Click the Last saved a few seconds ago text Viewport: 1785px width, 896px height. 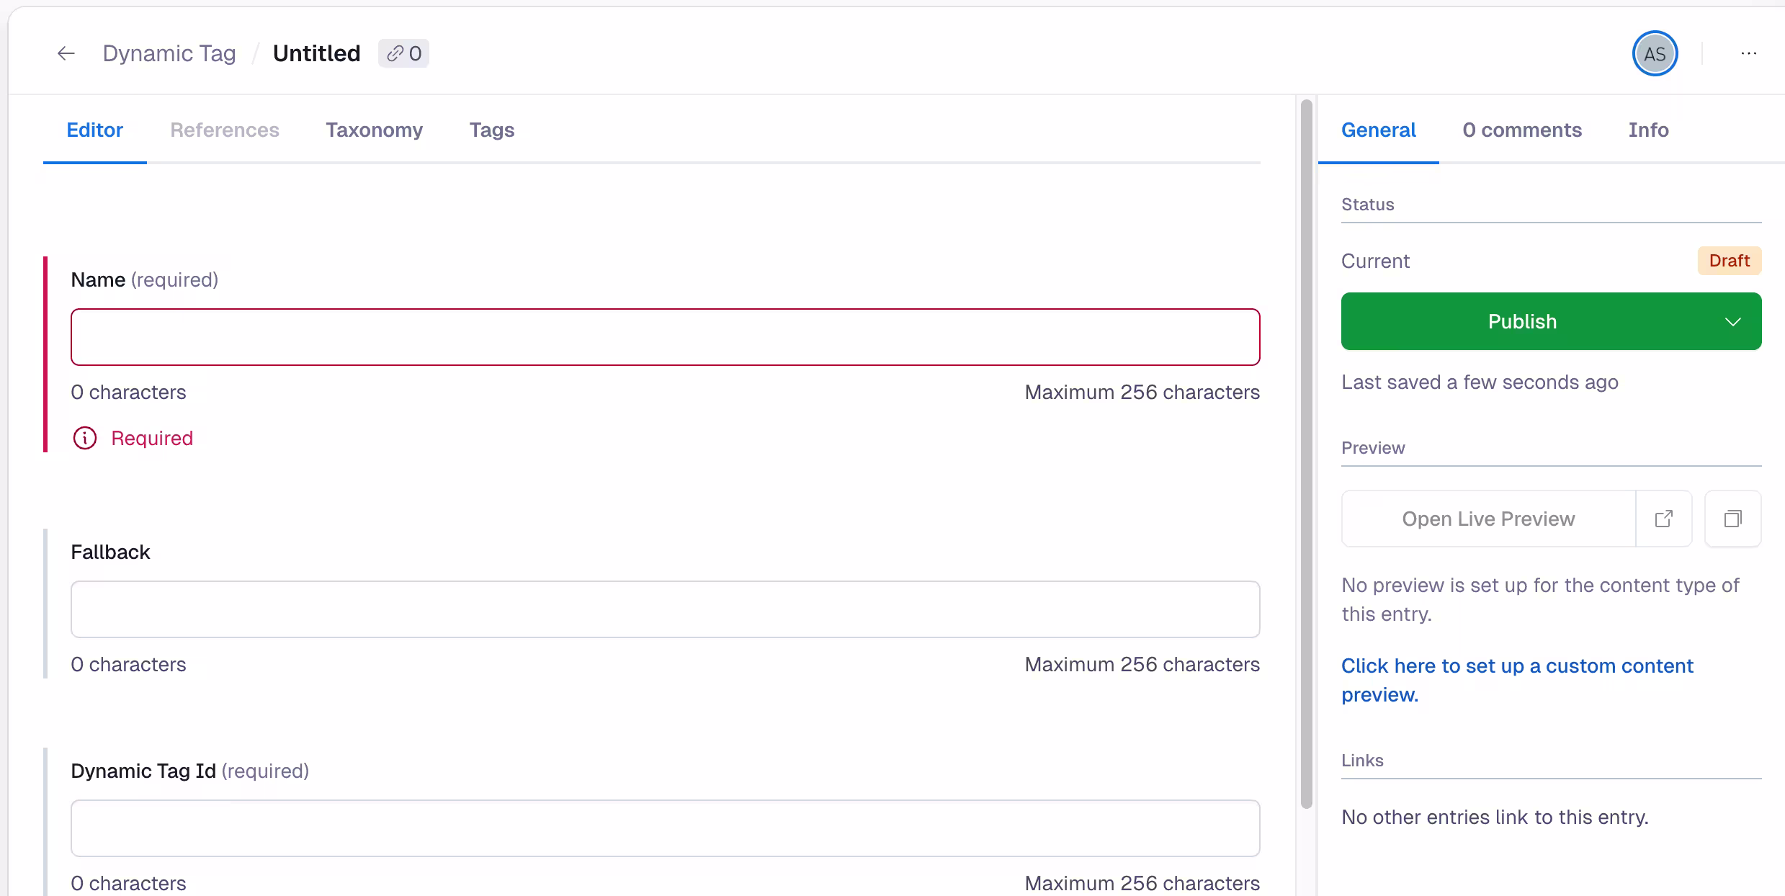click(x=1480, y=382)
